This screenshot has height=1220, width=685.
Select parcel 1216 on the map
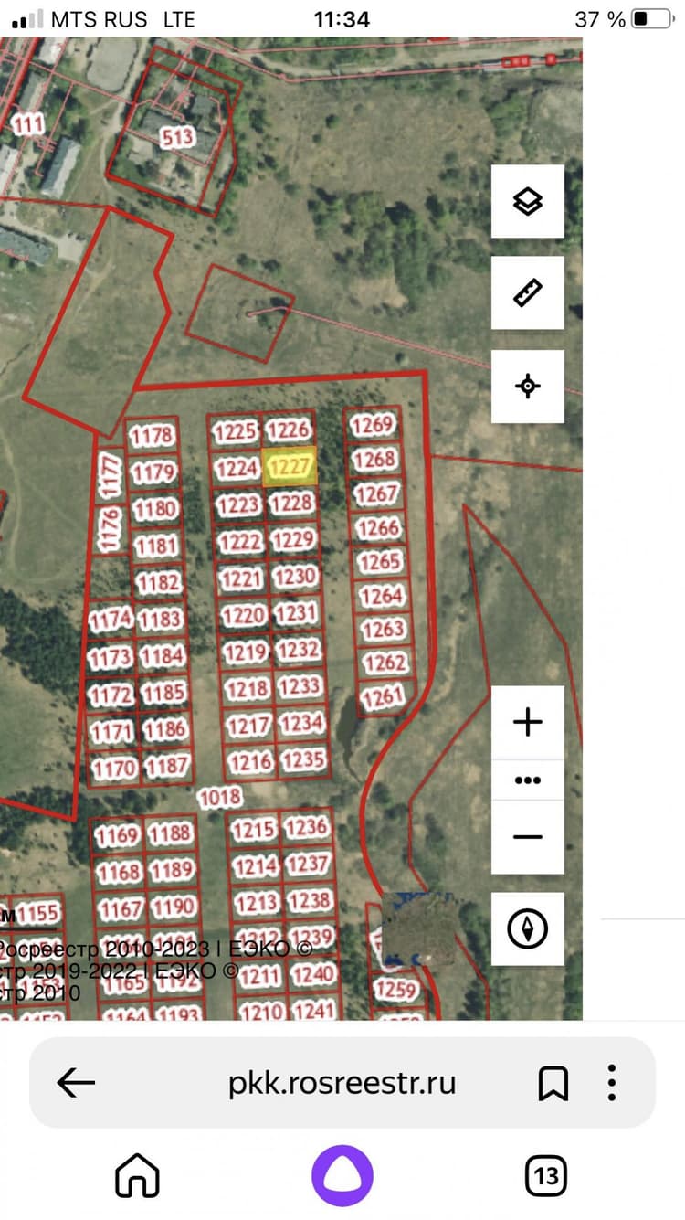251,760
